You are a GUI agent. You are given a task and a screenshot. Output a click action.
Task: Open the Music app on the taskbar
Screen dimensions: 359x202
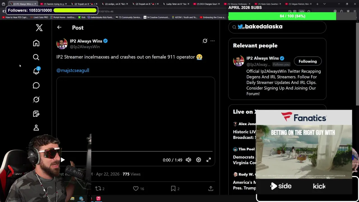point(98,199)
